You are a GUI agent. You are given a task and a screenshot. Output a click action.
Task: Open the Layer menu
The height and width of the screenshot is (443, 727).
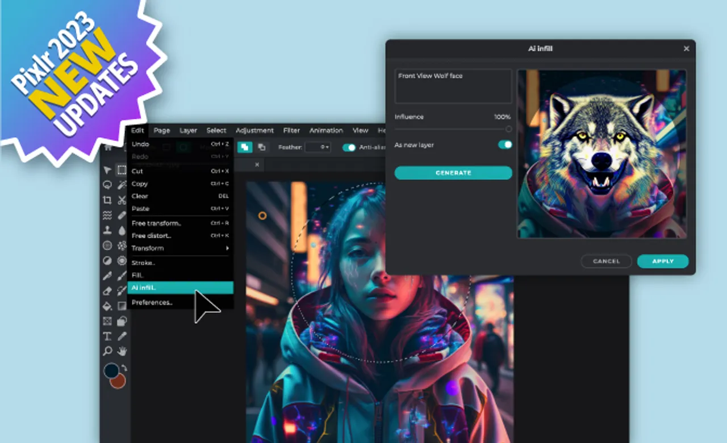click(x=189, y=130)
